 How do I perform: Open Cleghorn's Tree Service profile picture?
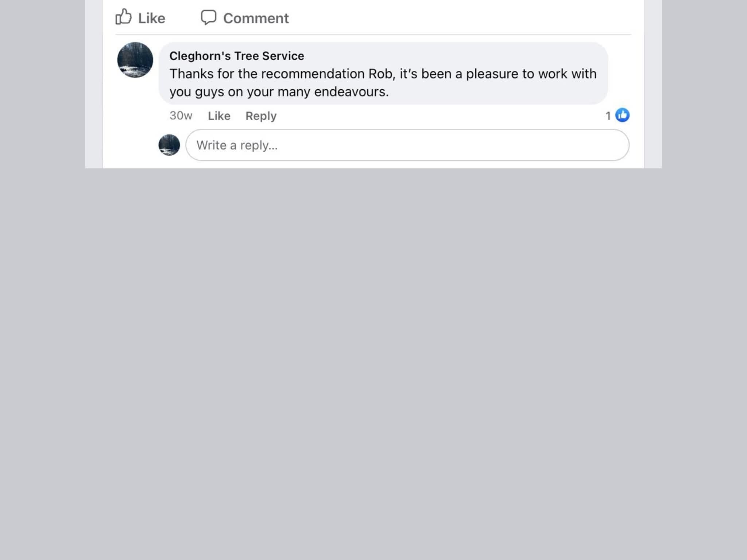click(135, 60)
